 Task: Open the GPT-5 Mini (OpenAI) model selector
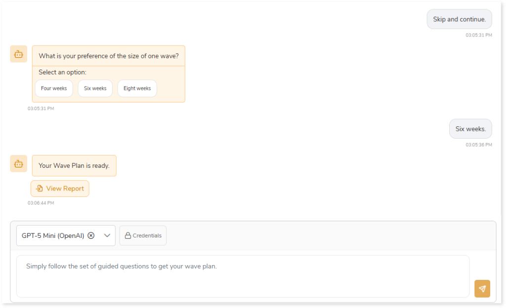click(53, 235)
